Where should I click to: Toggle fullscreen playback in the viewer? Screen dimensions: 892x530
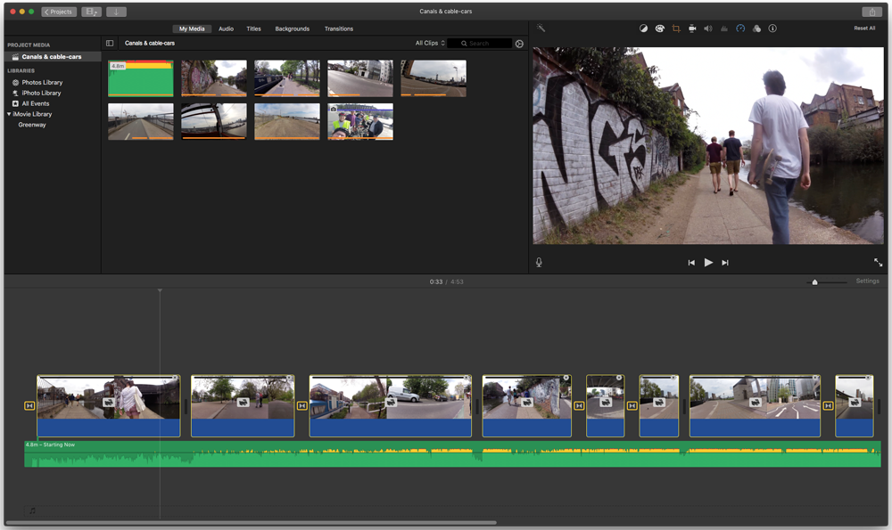point(878,263)
